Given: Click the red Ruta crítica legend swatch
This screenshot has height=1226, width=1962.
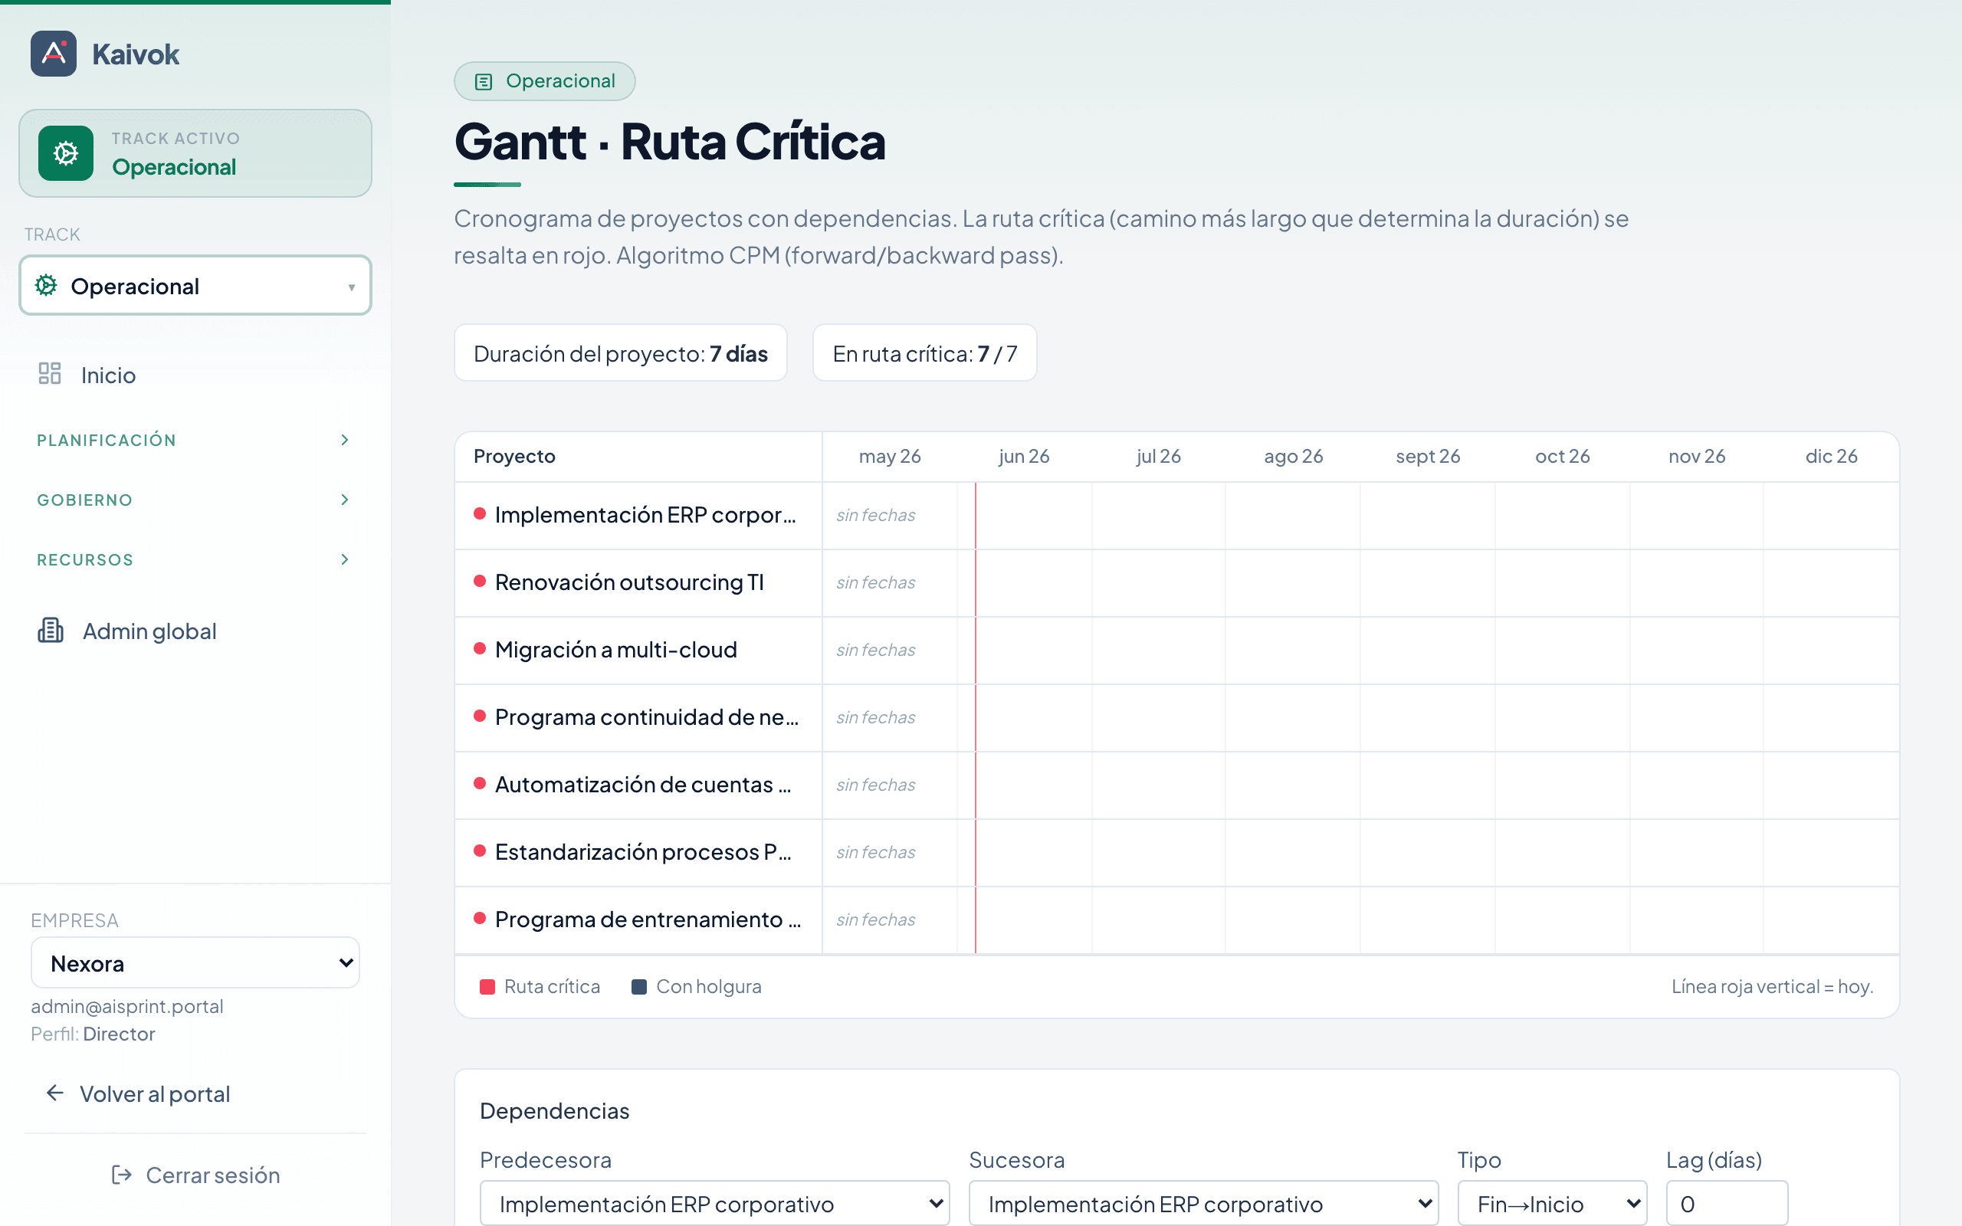Looking at the screenshot, I should 487,987.
